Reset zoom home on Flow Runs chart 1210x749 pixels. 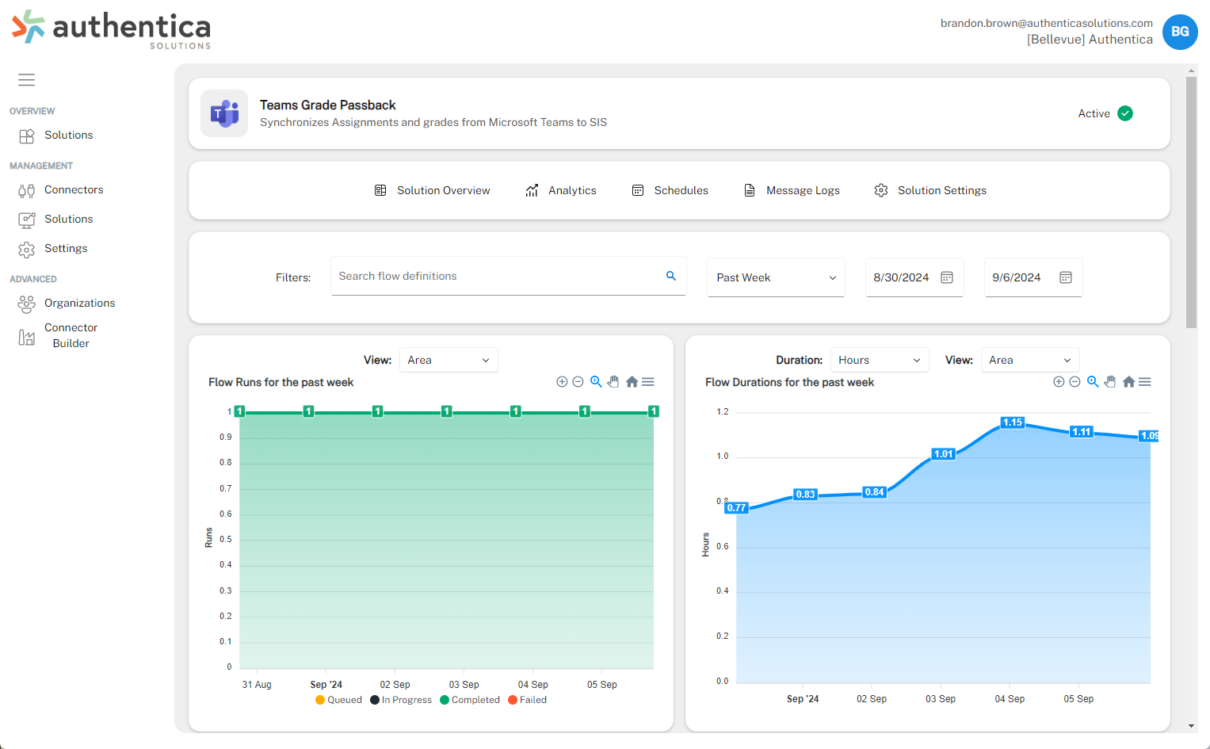click(632, 382)
